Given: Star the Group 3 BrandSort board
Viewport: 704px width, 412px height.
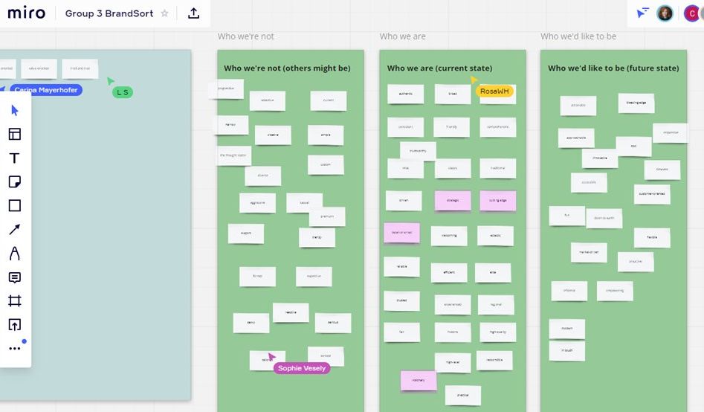Looking at the screenshot, I should coord(165,13).
